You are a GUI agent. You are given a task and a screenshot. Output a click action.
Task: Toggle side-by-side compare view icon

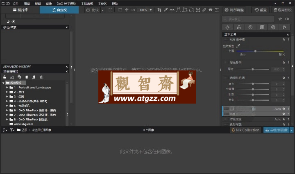tap(111, 10)
